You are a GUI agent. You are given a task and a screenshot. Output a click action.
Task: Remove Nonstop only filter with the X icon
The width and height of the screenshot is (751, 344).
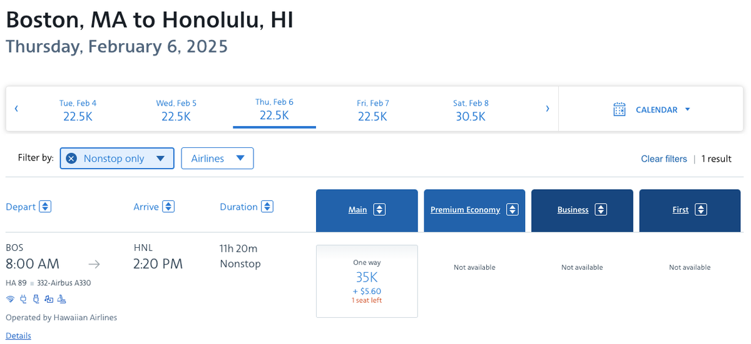tap(71, 159)
